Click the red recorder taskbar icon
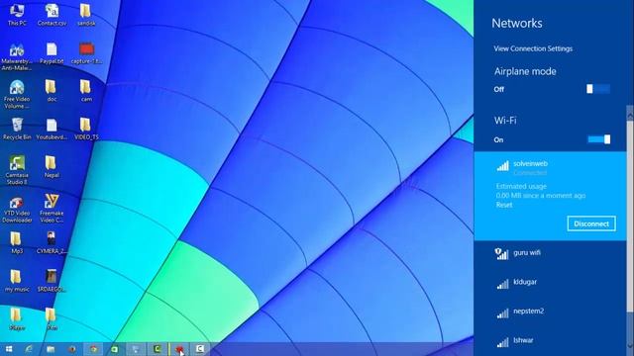Viewport: 634px width, 356px height. [179, 349]
